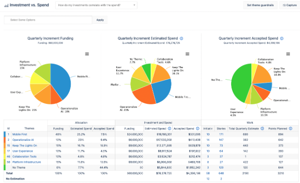Click No Theme green color swatch in table
The height and width of the screenshot is (183, 300).
pyautogui.click(x=5, y=167)
